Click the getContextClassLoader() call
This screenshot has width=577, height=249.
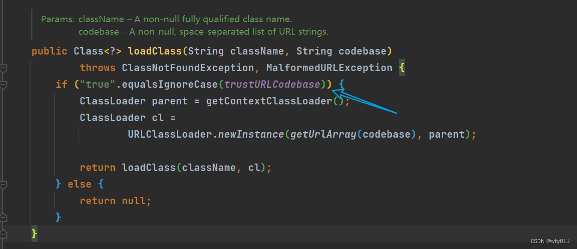[x=275, y=101]
